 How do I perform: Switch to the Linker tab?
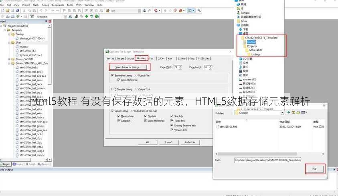(182, 58)
